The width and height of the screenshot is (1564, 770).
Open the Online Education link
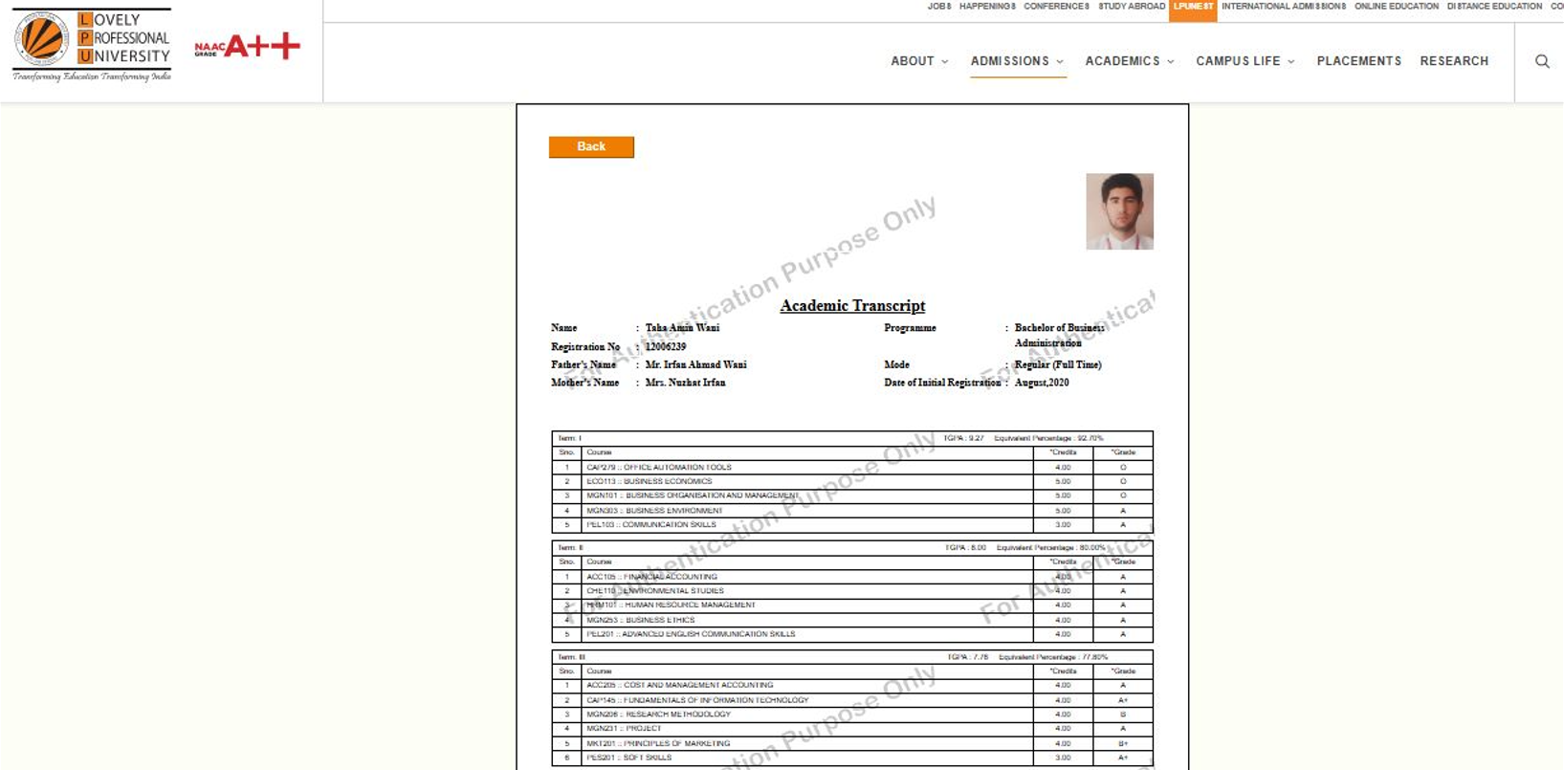click(1396, 7)
